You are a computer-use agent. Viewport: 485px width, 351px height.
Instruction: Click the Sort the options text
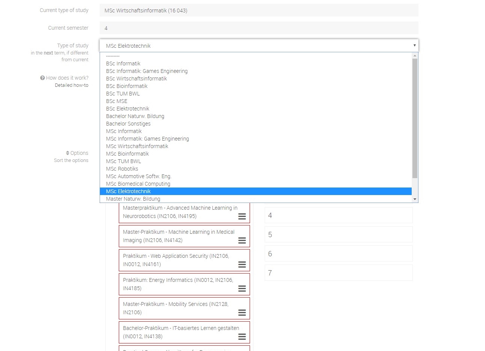pyautogui.click(x=71, y=160)
